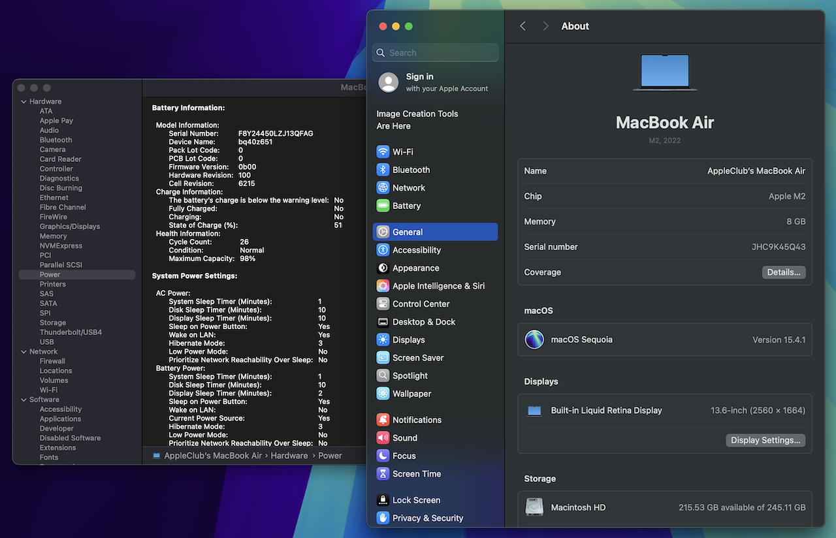This screenshot has width=836, height=538.
Task: Open the Screen Saver icon
Action: pos(383,358)
